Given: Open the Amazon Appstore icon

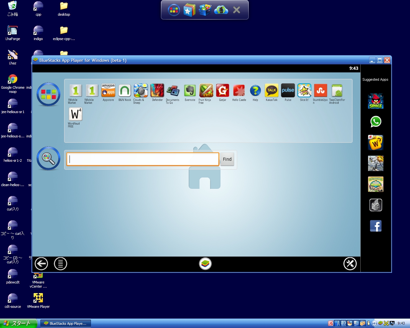Looking at the screenshot, I should [x=108, y=91].
